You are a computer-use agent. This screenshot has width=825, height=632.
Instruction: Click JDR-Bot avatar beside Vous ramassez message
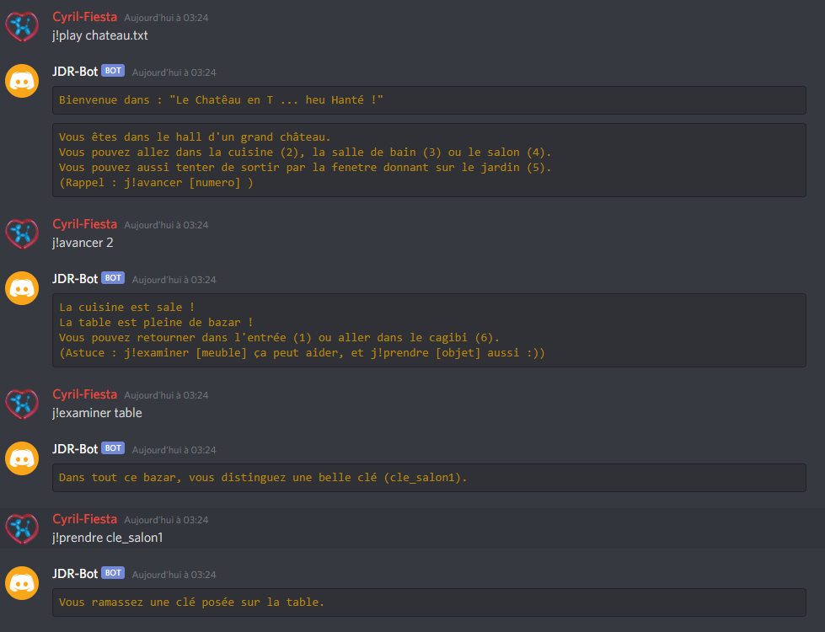tap(22, 583)
